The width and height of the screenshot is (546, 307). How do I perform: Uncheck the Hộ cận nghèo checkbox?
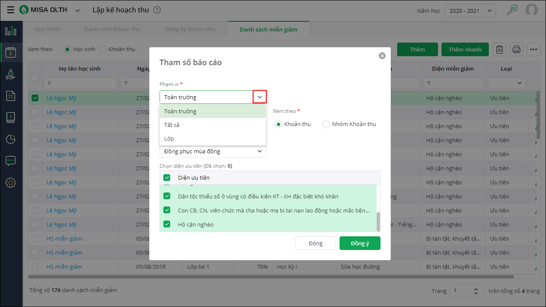[167, 224]
